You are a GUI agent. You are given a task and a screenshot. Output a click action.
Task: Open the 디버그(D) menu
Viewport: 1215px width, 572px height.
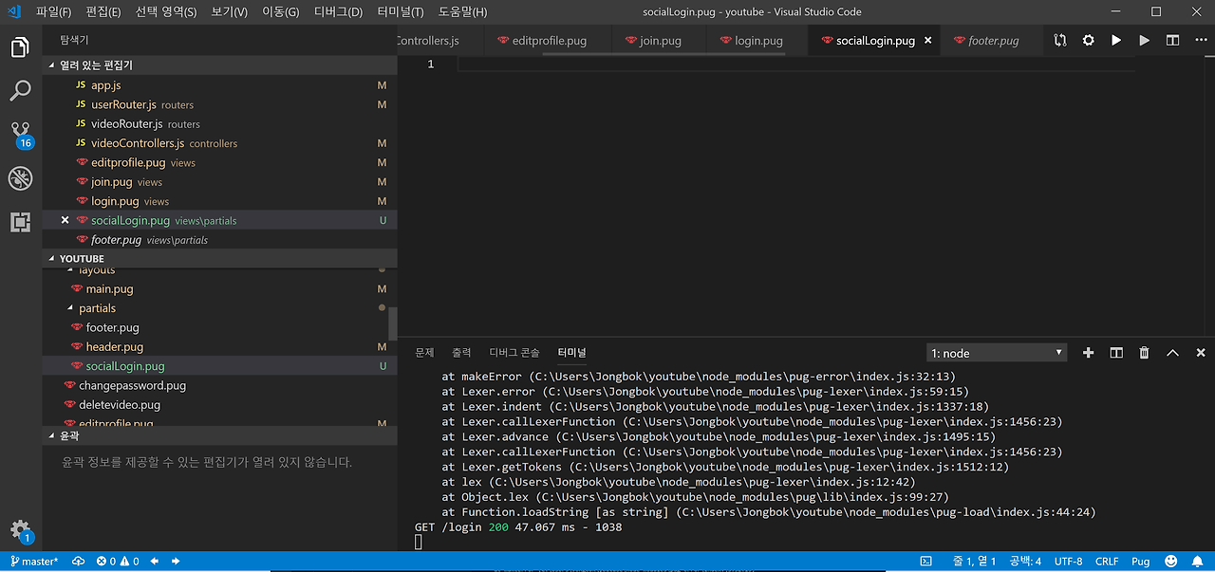(339, 12)
